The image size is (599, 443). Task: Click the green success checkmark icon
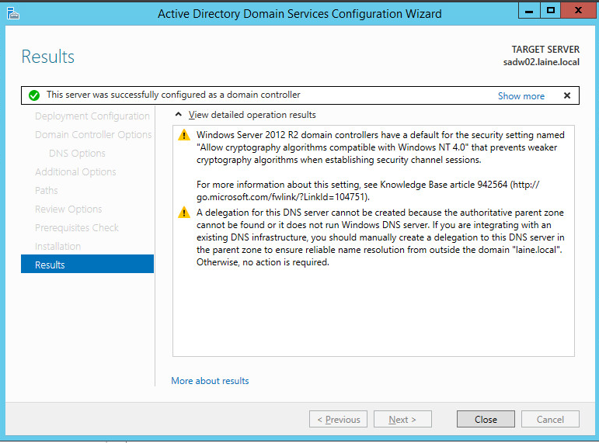34,95
